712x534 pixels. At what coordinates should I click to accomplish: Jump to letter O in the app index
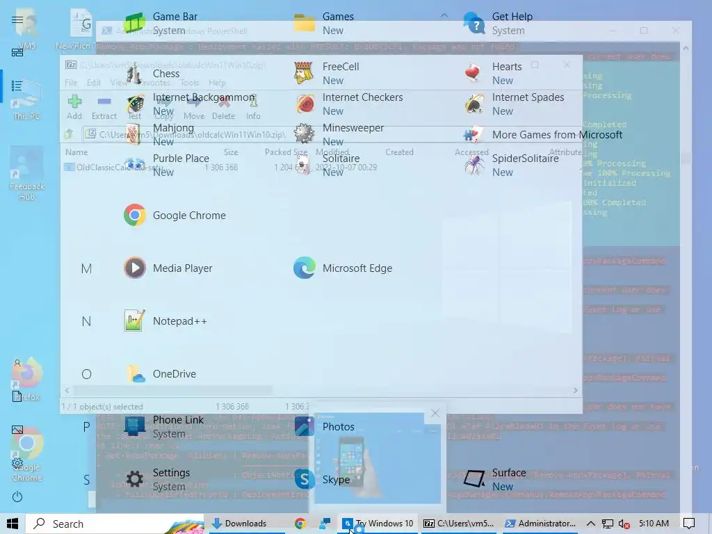tap(86, 374)
